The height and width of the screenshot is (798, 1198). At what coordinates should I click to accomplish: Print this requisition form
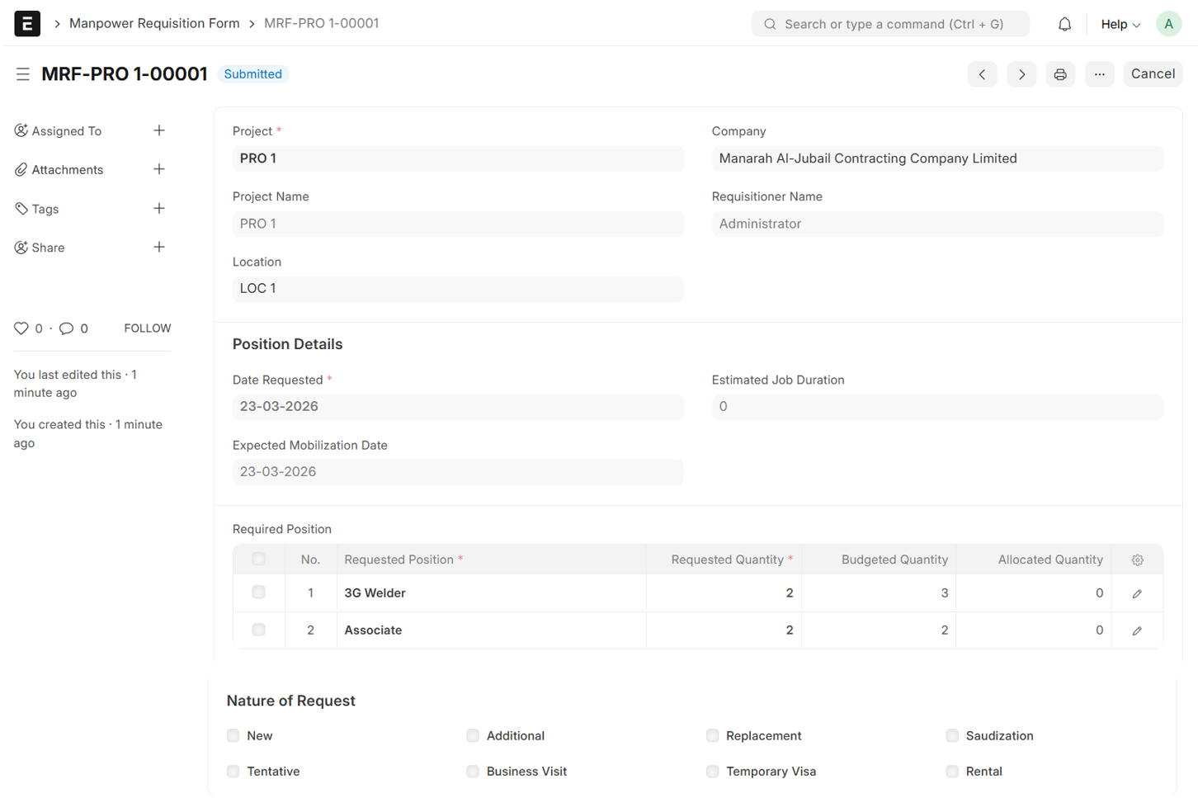(1060, 74)
